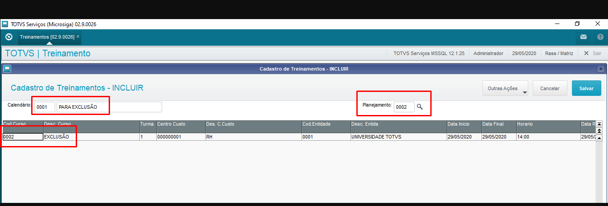608x206 pixels.
Task: Click the Cancelar button
Action: click(550, 88)
